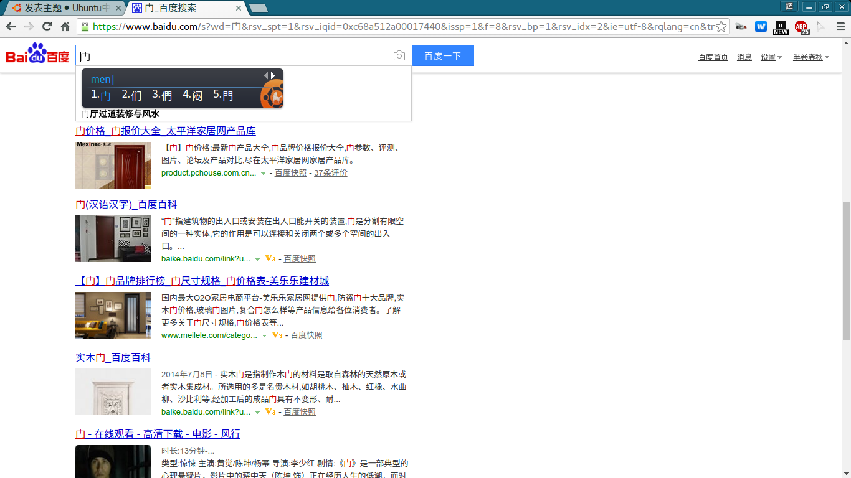Open the black NEW badge extension

(x=781, y=27)
